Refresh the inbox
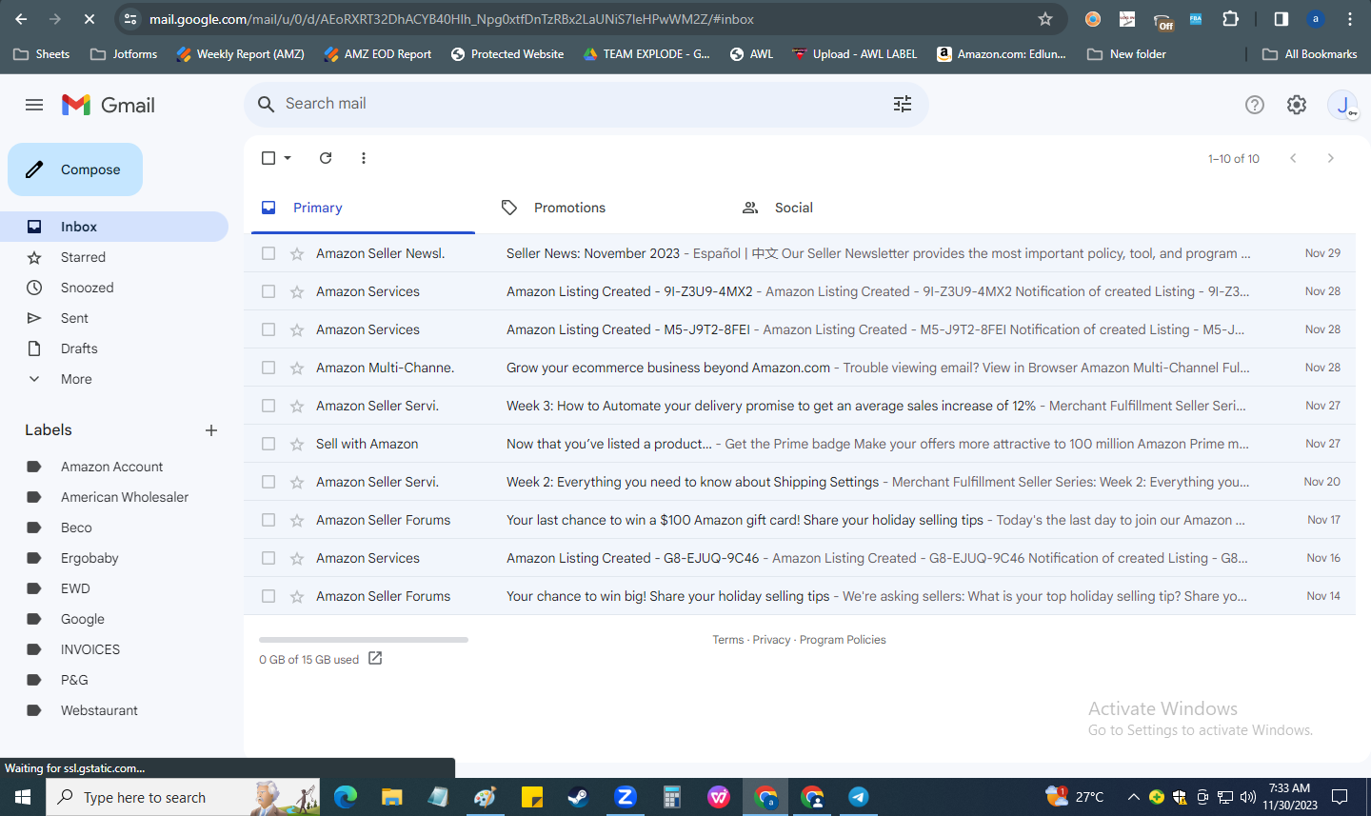 point(326,158)
